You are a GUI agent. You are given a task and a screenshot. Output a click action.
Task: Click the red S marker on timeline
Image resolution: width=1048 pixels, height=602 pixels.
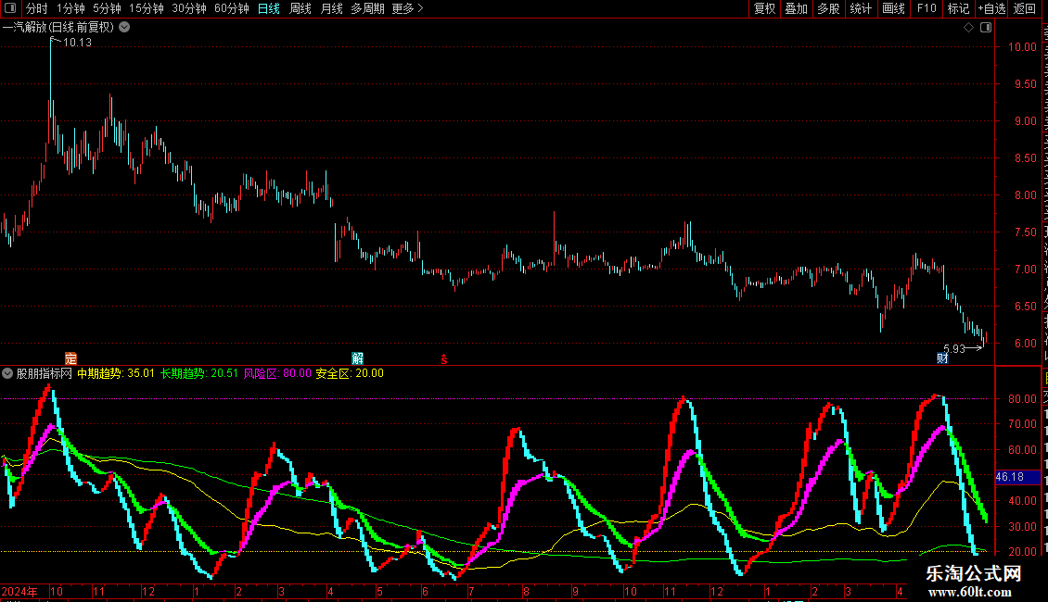444,359
